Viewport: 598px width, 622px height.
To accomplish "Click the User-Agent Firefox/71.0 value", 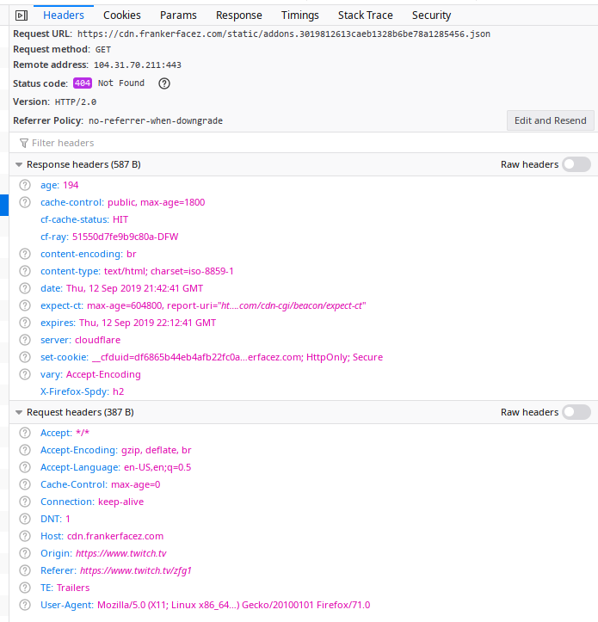I will pyautogui.click(x=234, y=605).
